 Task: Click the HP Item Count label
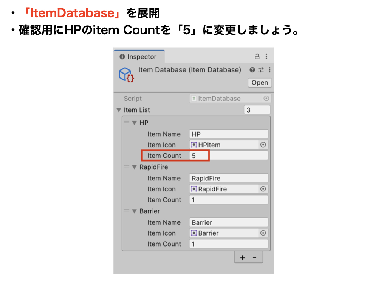point(164,156)
